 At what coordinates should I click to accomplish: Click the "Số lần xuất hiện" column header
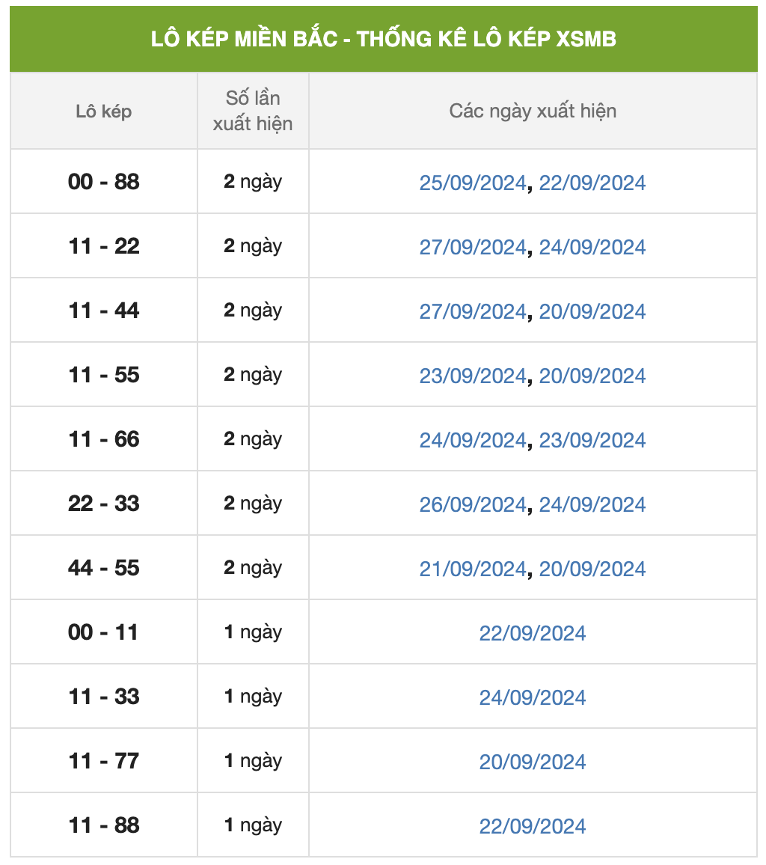[x=253, y=111]
